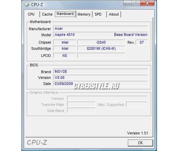This screenshot has height=151, width=178.
Task: Click the Manufacturer field showing Acer
Action: 100,28
